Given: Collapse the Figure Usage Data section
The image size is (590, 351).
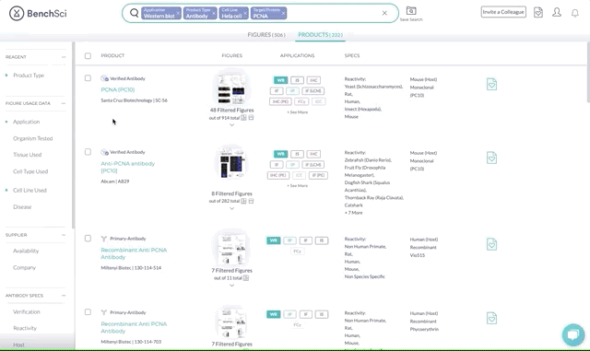Looking at the screenshot, I should coord(64,103).
